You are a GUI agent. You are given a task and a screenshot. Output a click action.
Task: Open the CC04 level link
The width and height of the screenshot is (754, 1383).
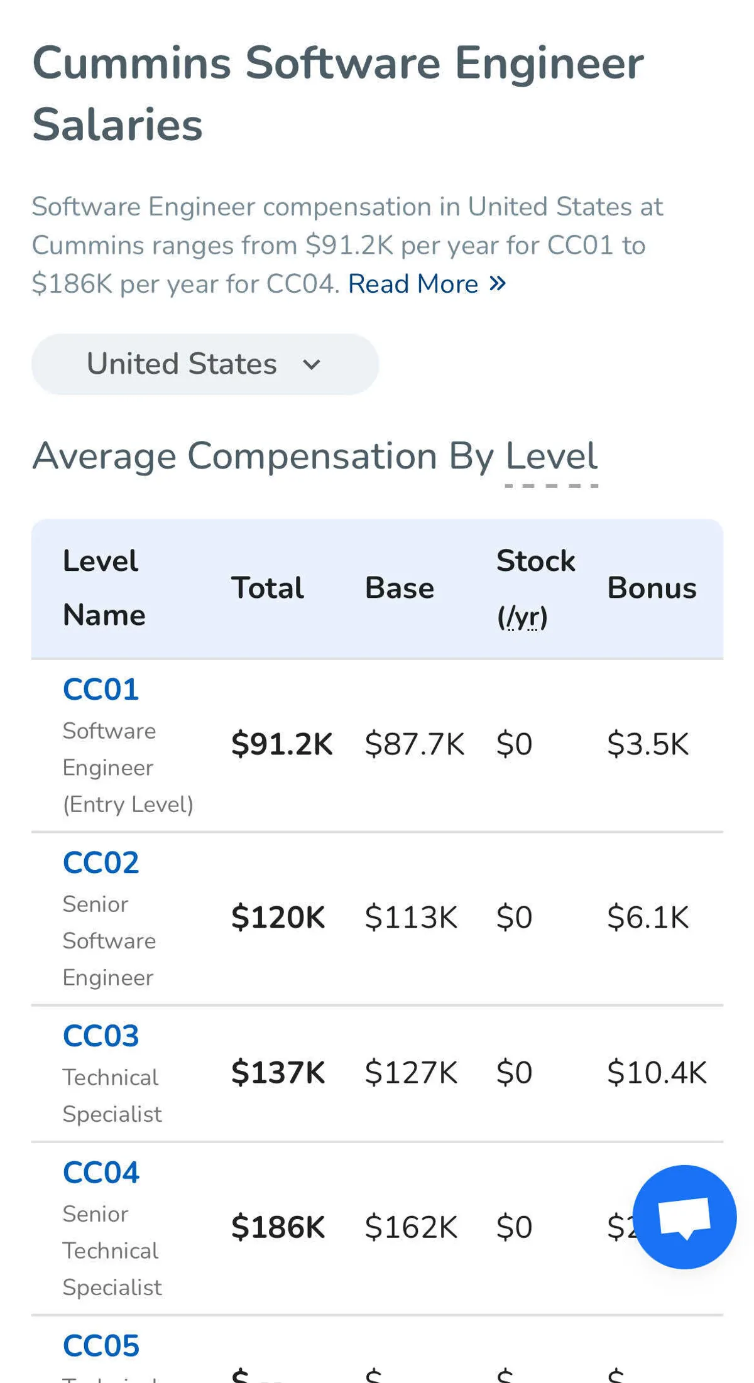coord(101,1173)
